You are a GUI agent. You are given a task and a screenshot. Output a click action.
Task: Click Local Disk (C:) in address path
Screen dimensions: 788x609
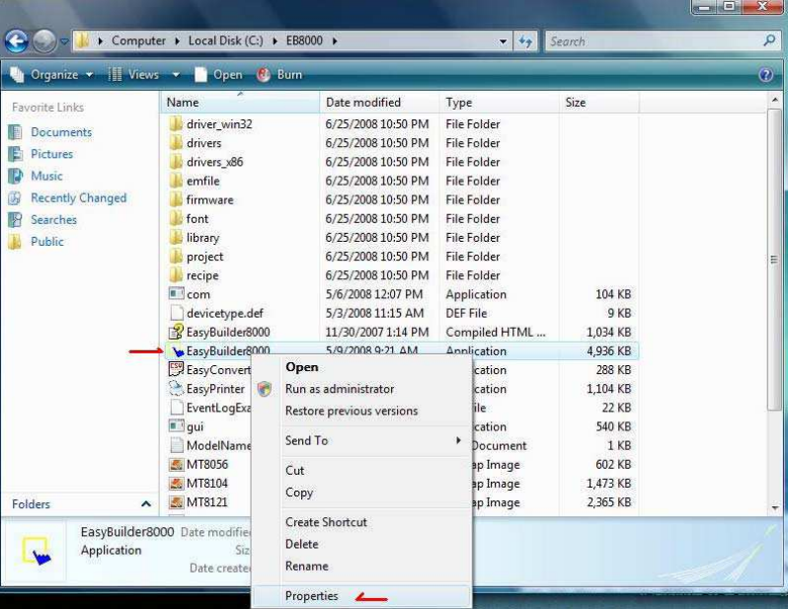226,40
